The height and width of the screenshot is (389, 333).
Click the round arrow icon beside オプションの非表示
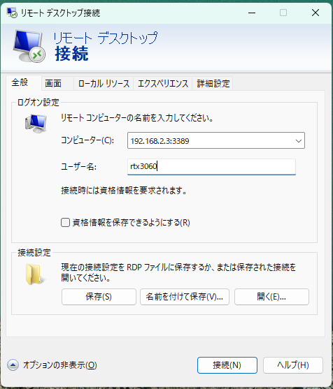(x=13, y=365)
